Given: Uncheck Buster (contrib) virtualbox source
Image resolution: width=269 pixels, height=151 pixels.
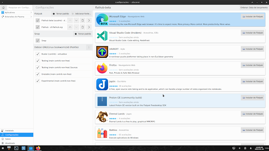Looking at the screenshot, I should [38, 54].
